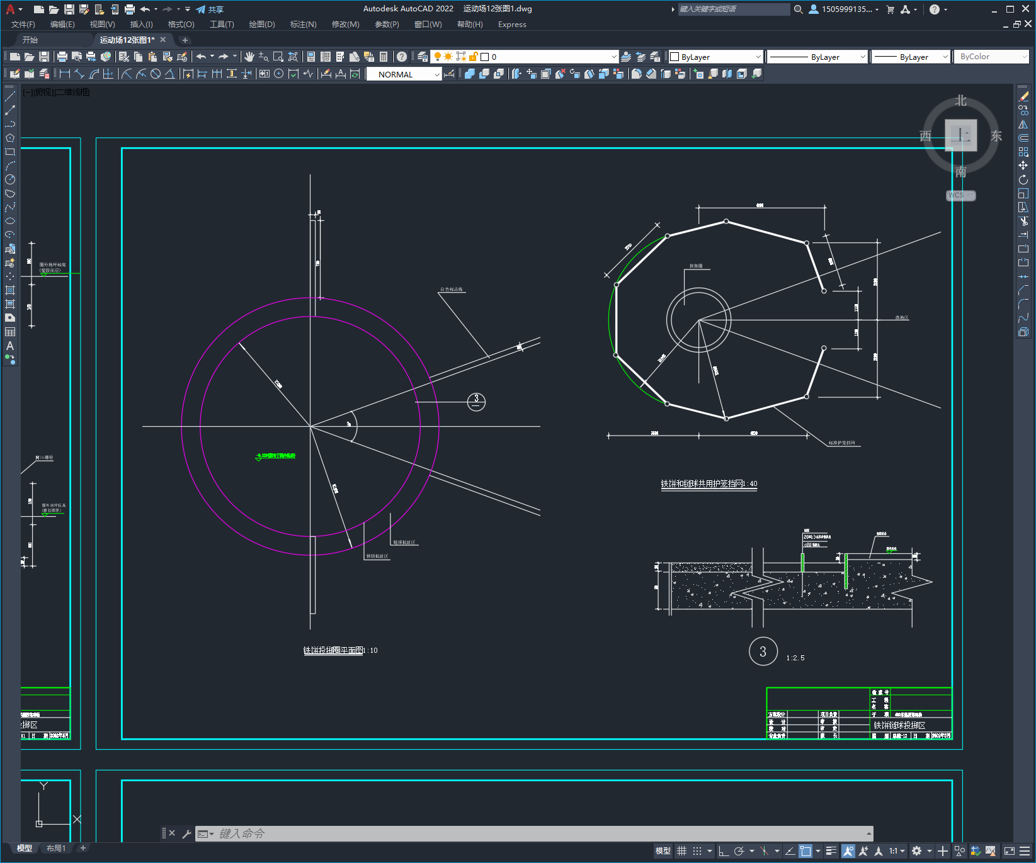The width and height of the screenshot is (1036, 863).
Task: Click the add layout plus button
Action: click(x=83, y=848)
